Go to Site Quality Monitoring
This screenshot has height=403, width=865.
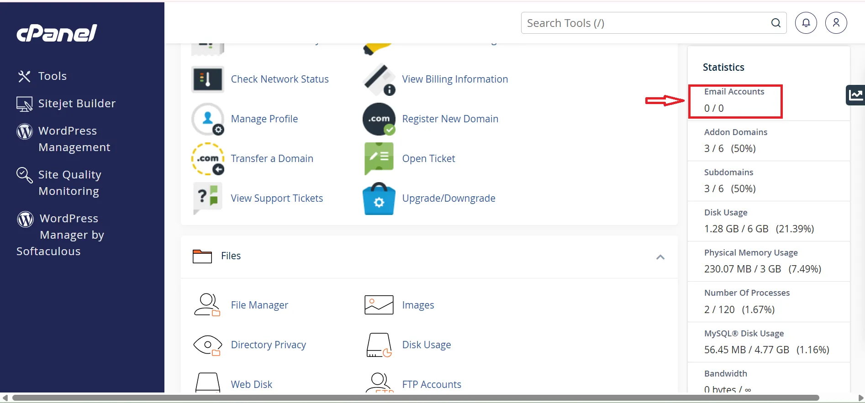(x=69, y=183)
